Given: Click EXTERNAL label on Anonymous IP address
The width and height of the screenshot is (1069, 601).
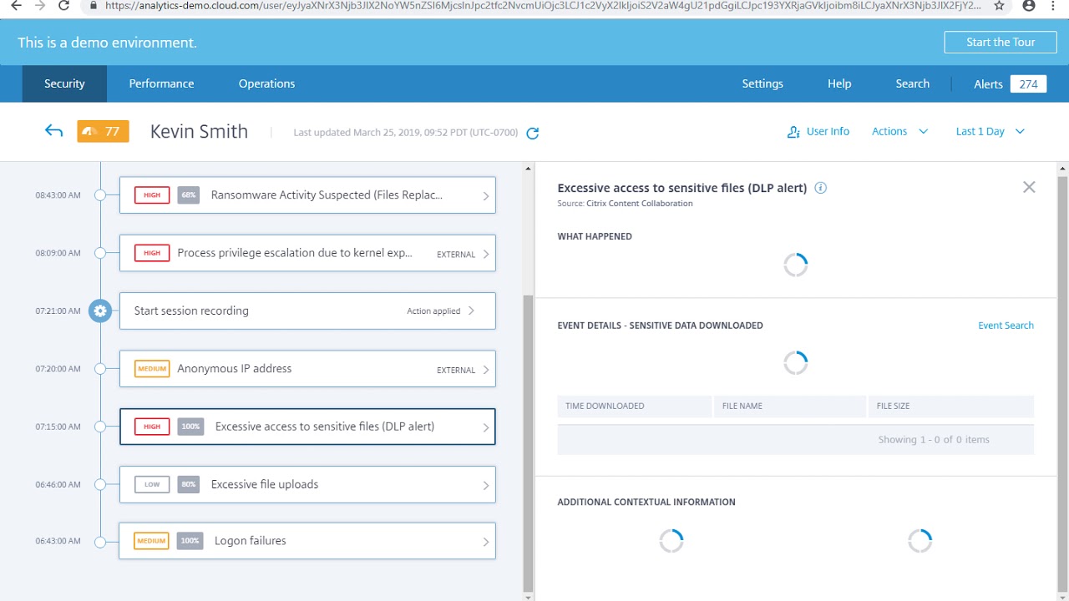Looking at the screenshot, I should pyautogui.click(x=456, y=370).
